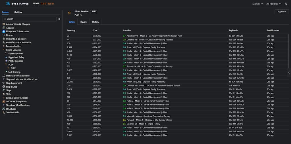Click Pamah II Ministry of War Bureau Offices
This screenshot has height=144, width=291.
point(149,120)
